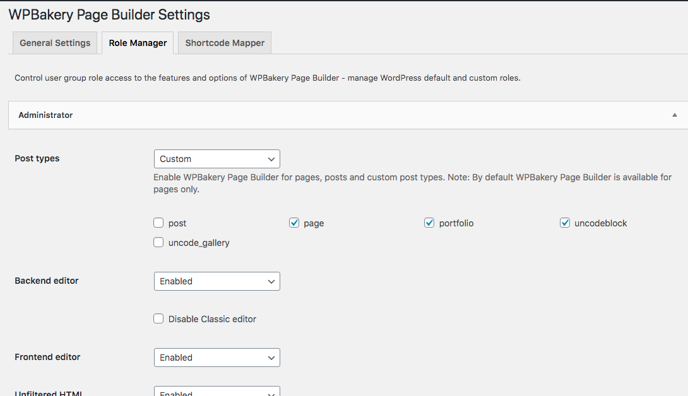Viewport: 688px width, 396px height.
Task: Open the Backend editor dropdown
Action: point(216,281)
